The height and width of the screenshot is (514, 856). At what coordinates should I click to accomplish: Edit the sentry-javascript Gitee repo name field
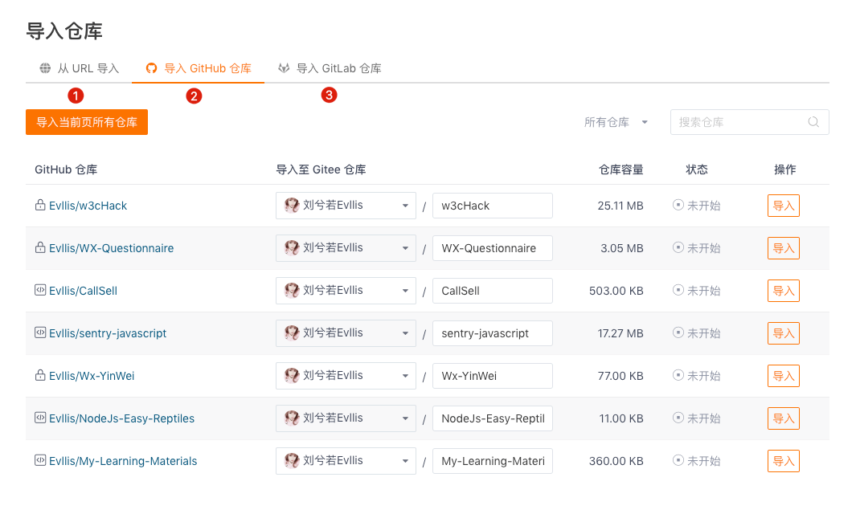coord(493,333)
